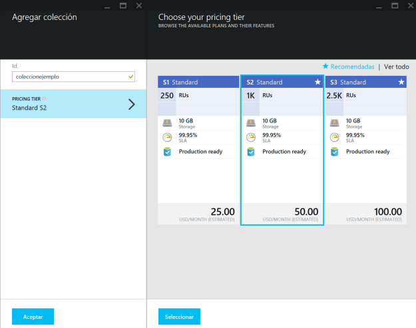Click the S3 Standard production ready shield icon
The height and width of the screenshot is (328, 416).
(334, 152)
